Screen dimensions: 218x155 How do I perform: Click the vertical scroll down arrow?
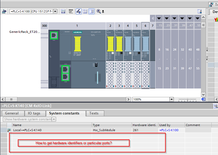point(203,95)
